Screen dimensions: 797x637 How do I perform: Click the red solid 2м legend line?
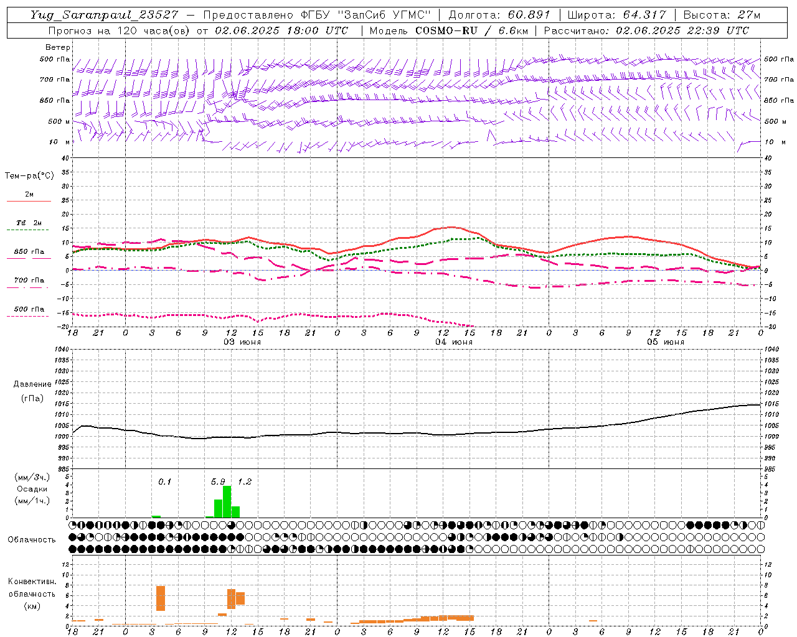[29, 201]
